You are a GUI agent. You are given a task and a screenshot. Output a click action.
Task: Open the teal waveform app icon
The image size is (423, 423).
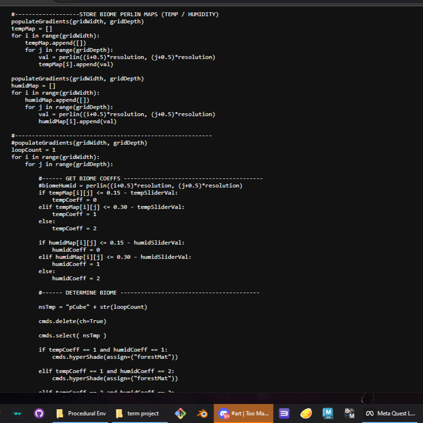pos(18,413)
